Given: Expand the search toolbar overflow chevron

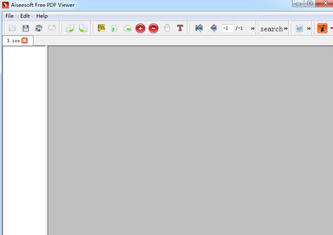Looking at the screenshot, I should coord(285,28).
